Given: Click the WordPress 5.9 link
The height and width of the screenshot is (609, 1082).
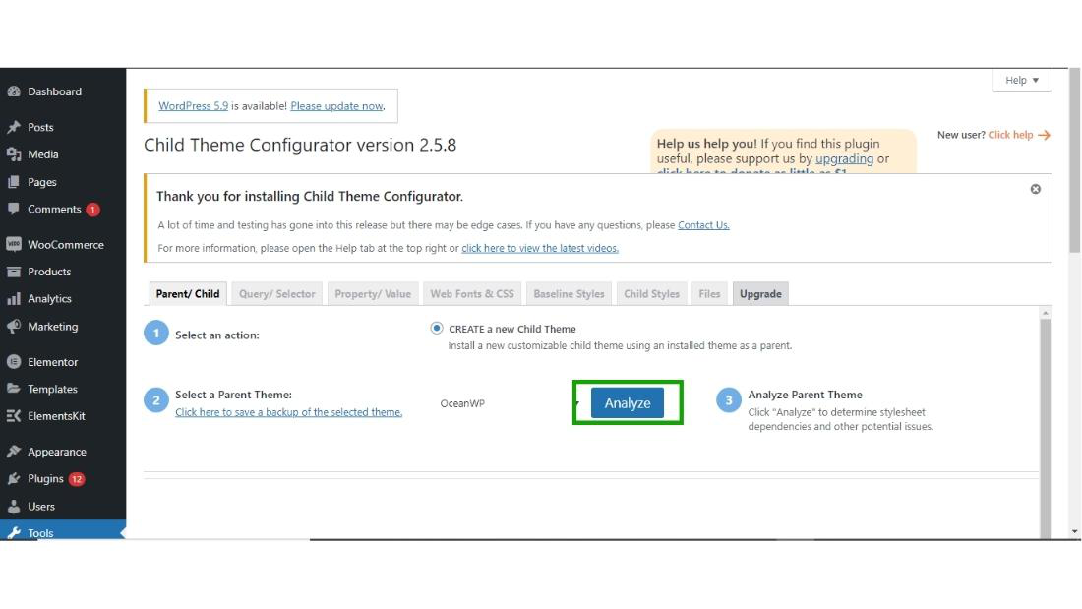Looking at the screenshot, I should tap(193, 105).
